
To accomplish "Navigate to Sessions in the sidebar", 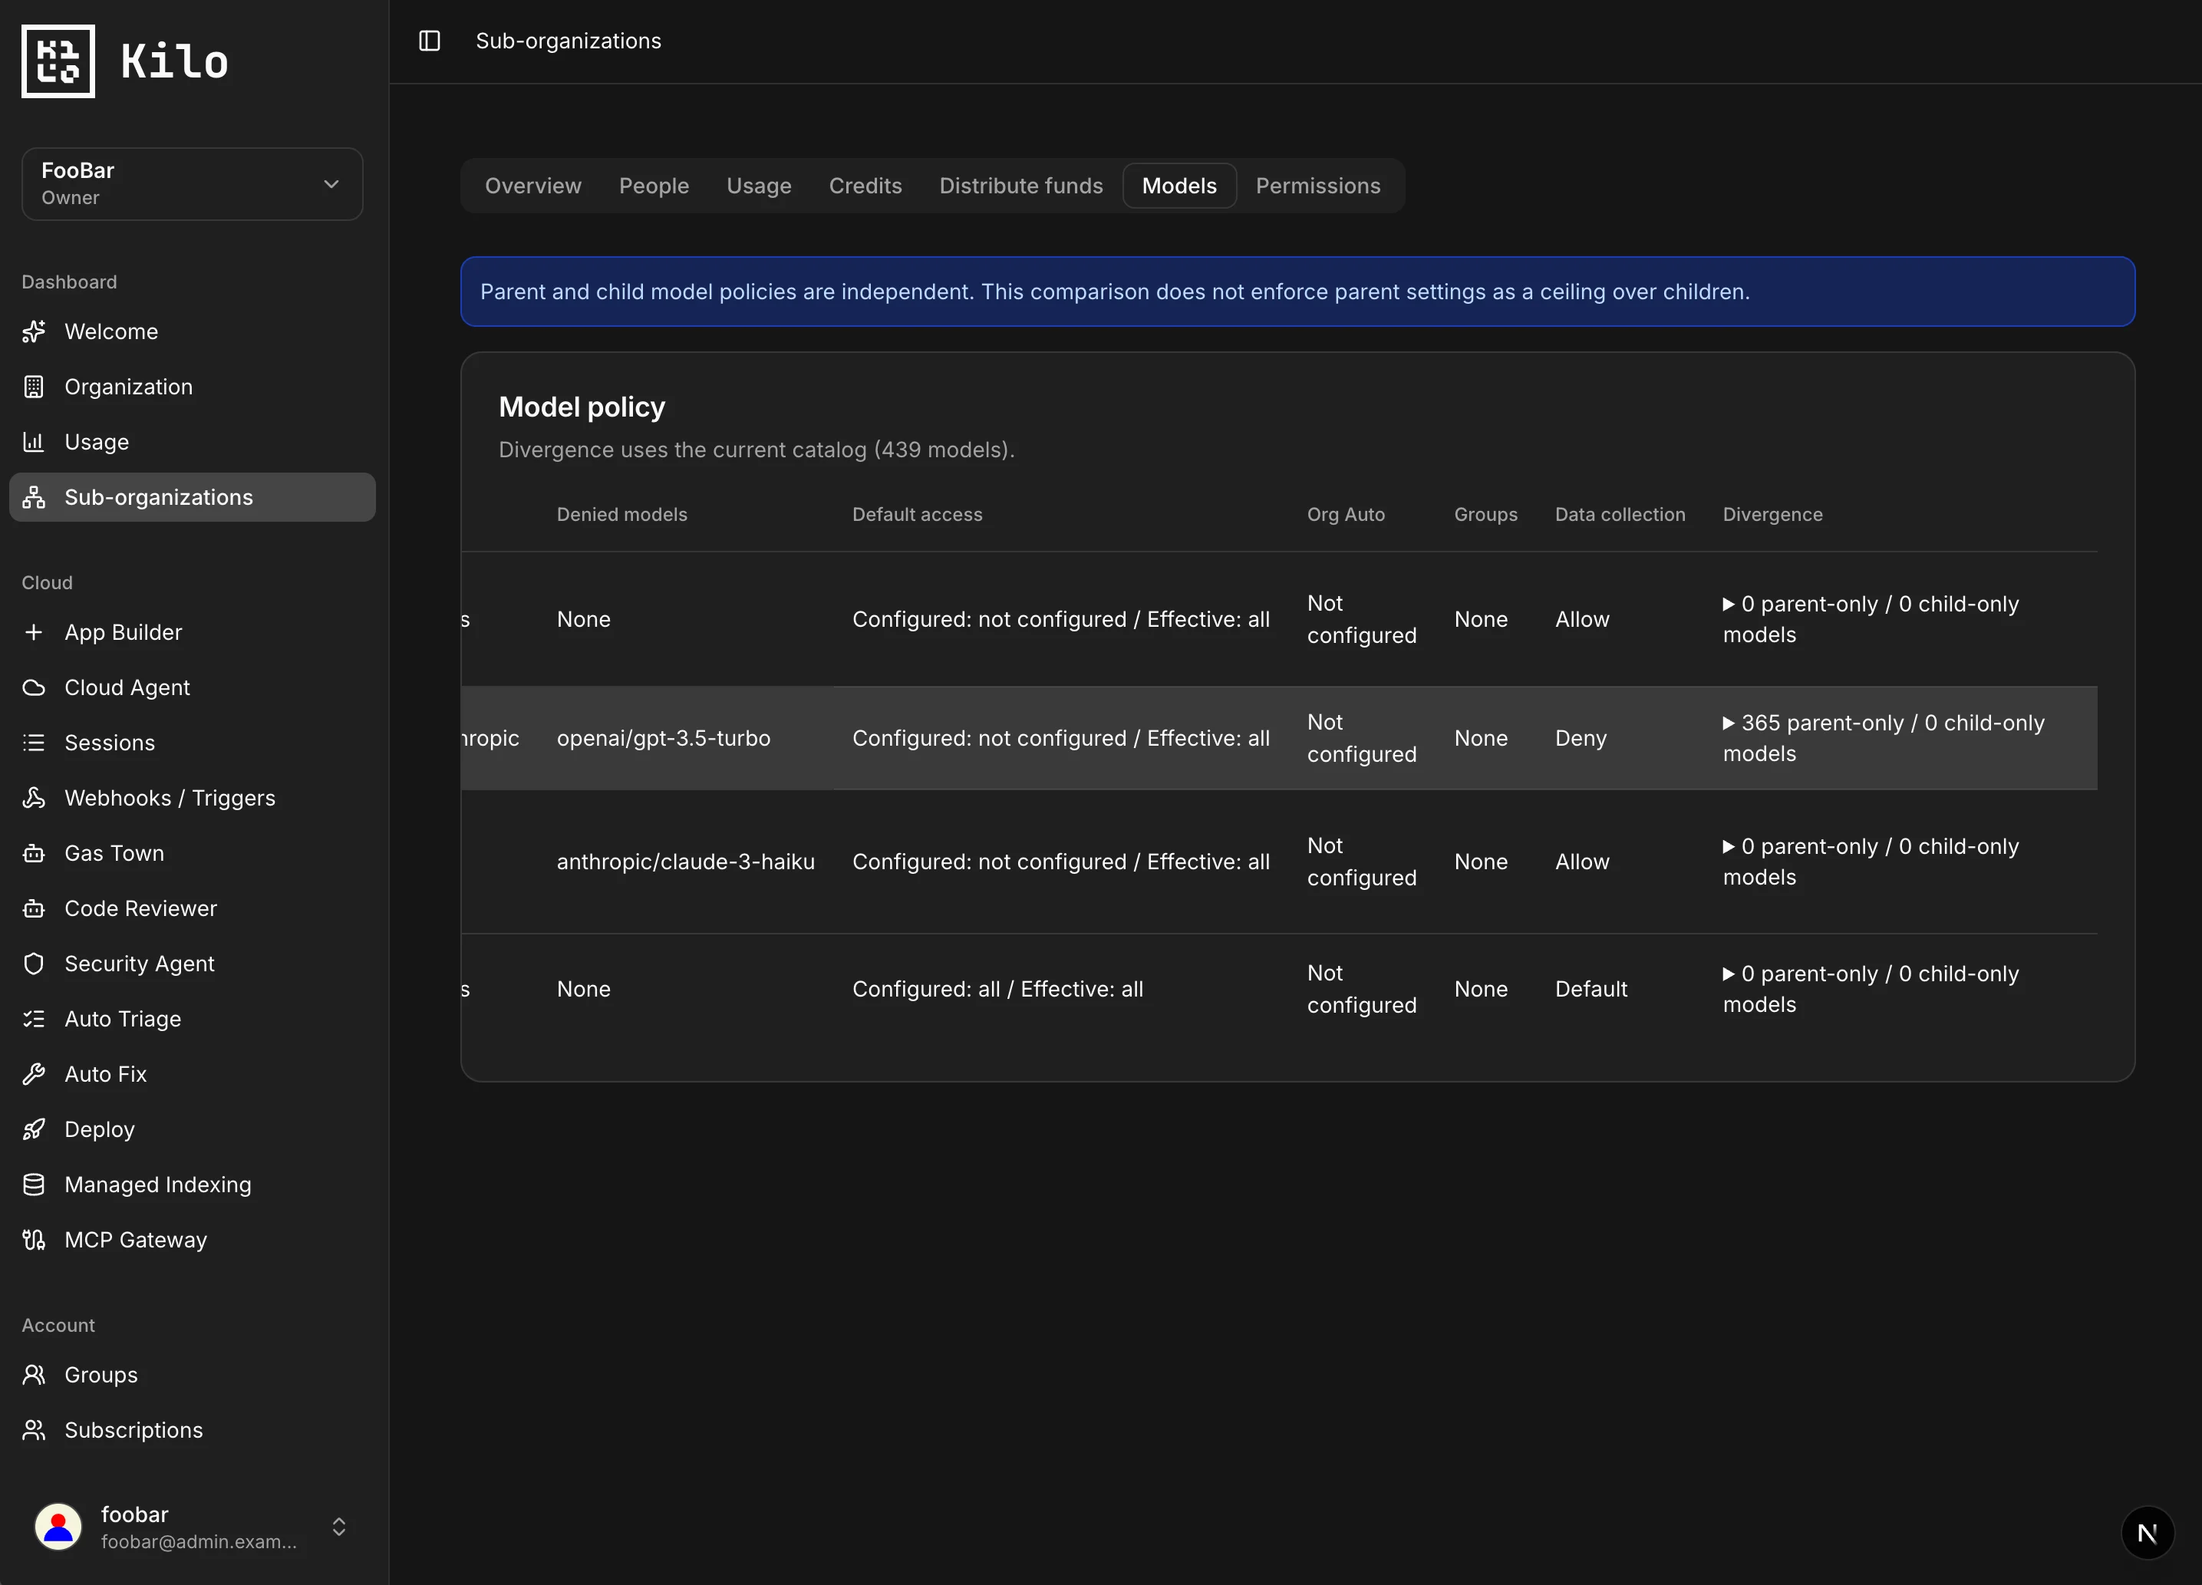I will pyautogui.click(x=193, y=743).
